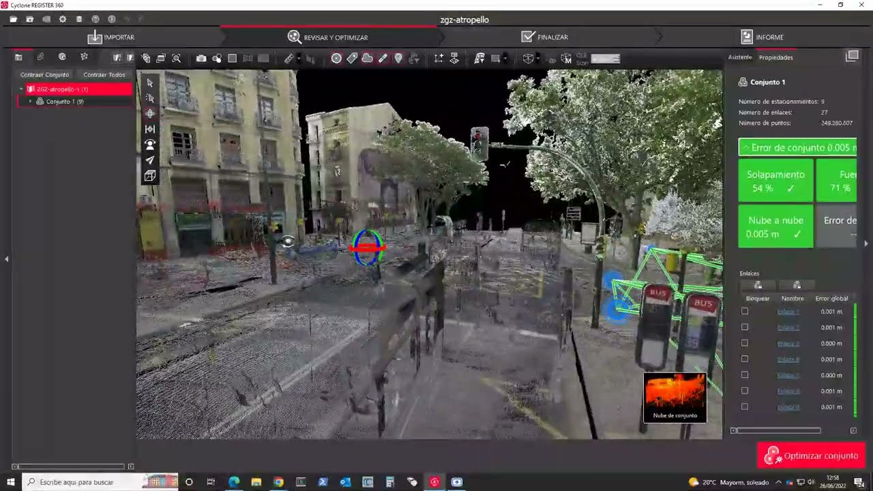Select the arrow pointer tool in viewport

point(150,83)
